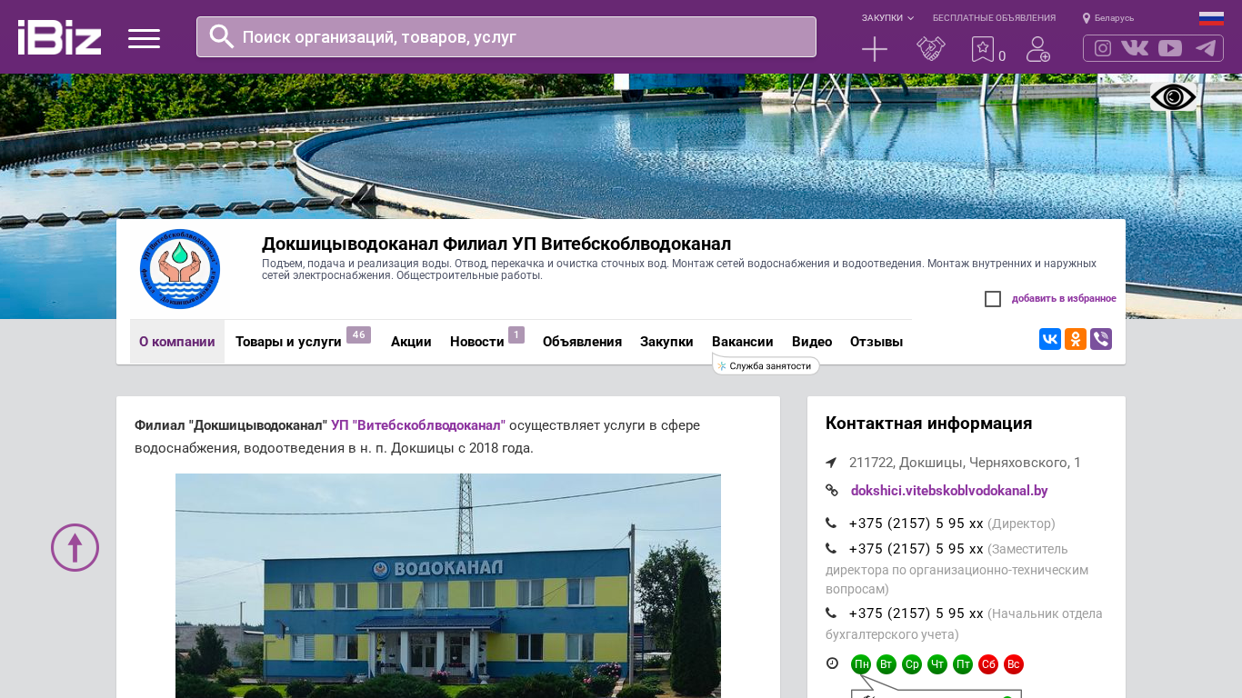Share on Odnoklassniki
This screenshot has width=1242, height=698.
(x=1076, y=339)
